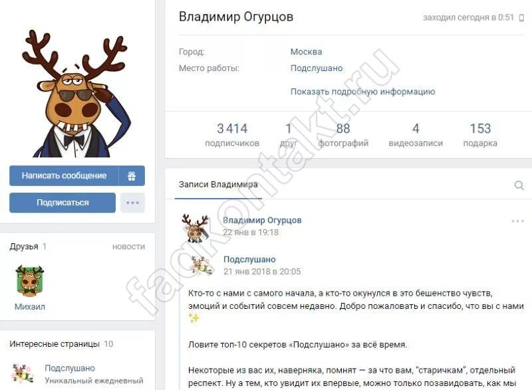Open the 3 414 подписчиков counter
The height and width of the screenshot is (390, 532).
pyautogui.click(x=232, y=134)
